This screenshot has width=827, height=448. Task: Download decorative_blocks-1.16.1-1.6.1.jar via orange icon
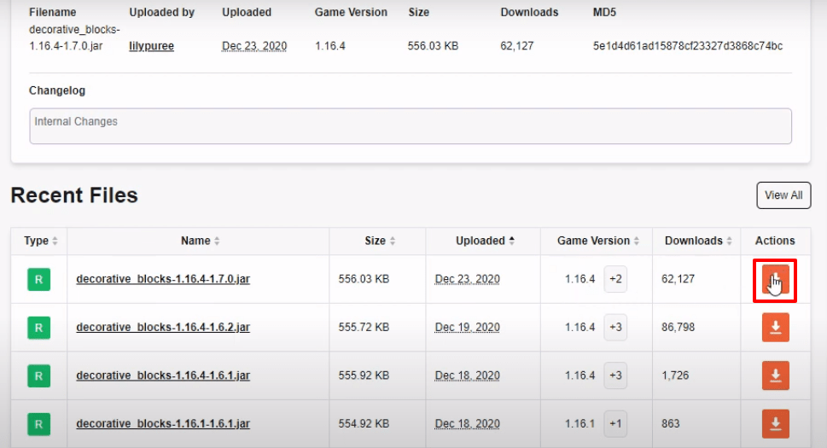pyautogui.click(x=775, y=424)
